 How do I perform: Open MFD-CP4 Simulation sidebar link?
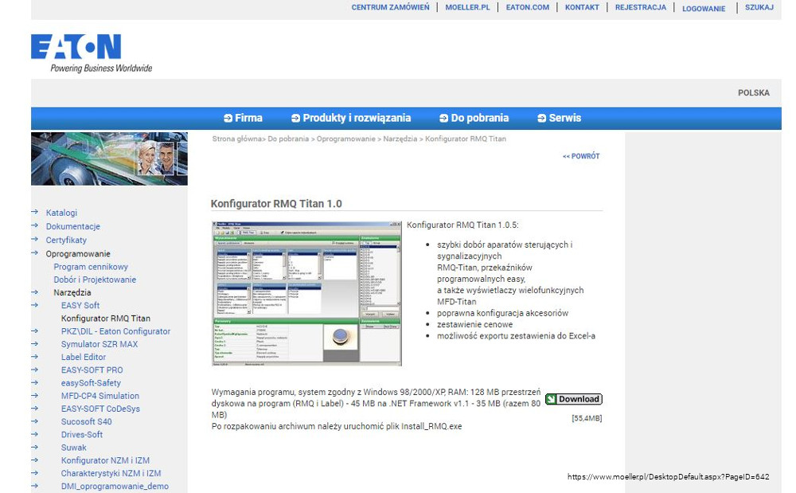coord(100,396)
